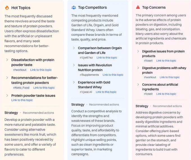
Task: Click the r/1jwa14i subreddit tag
Action: [x=86, y=92]
